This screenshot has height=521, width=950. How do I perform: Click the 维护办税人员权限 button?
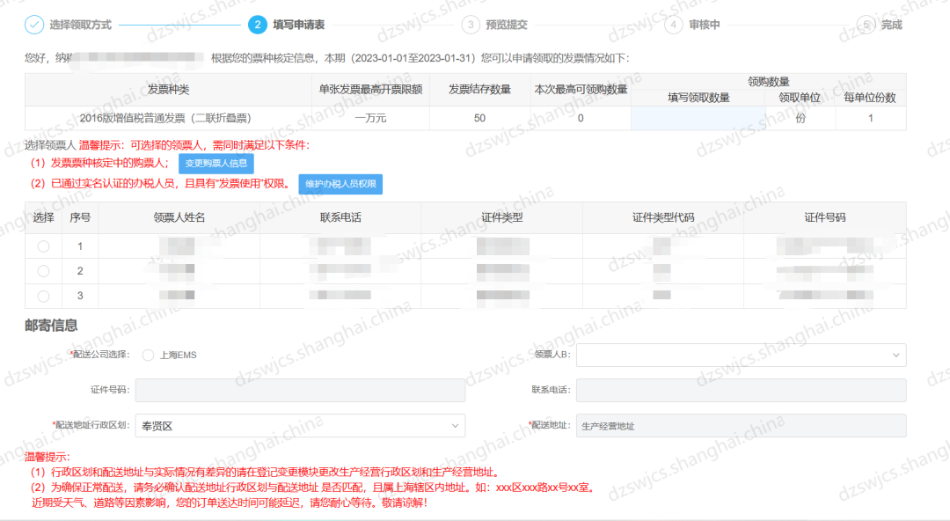[340, 184]
